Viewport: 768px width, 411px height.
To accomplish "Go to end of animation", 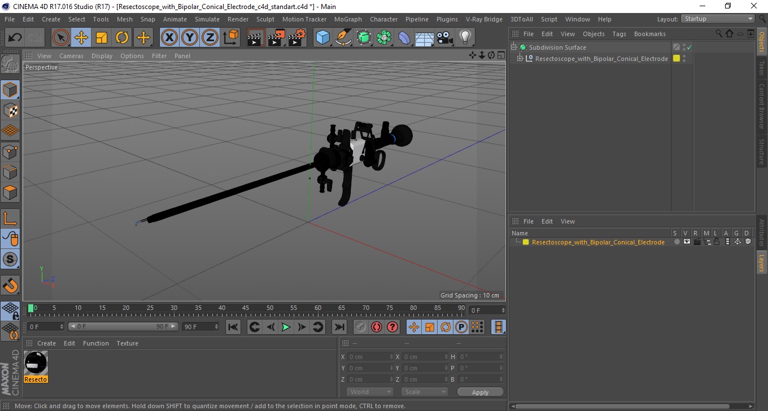I will (339, 327).
